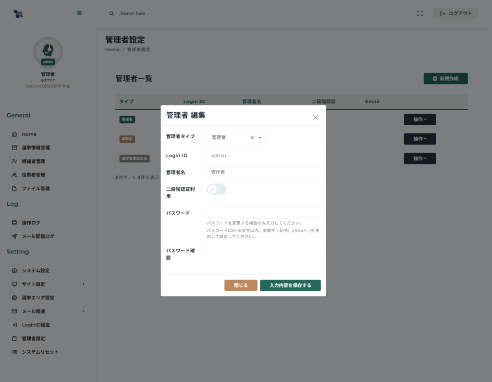492x382 pixels.
Task: Click the 管理者名 input field
Action: tap(264, 172)
